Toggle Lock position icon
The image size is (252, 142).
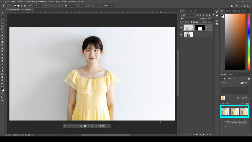[191, 22]
